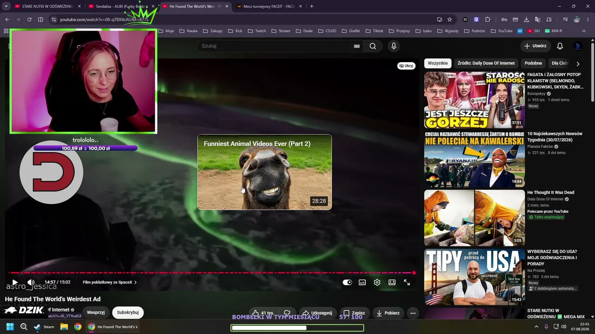The width and height of the screenshot is (595, 334).
Task: Hide the end screen with Ukryj
Action: click(406, 66)
